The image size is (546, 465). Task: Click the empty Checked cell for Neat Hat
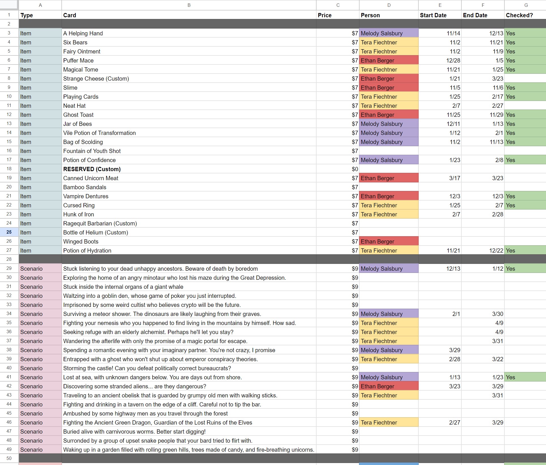[525, 106]
